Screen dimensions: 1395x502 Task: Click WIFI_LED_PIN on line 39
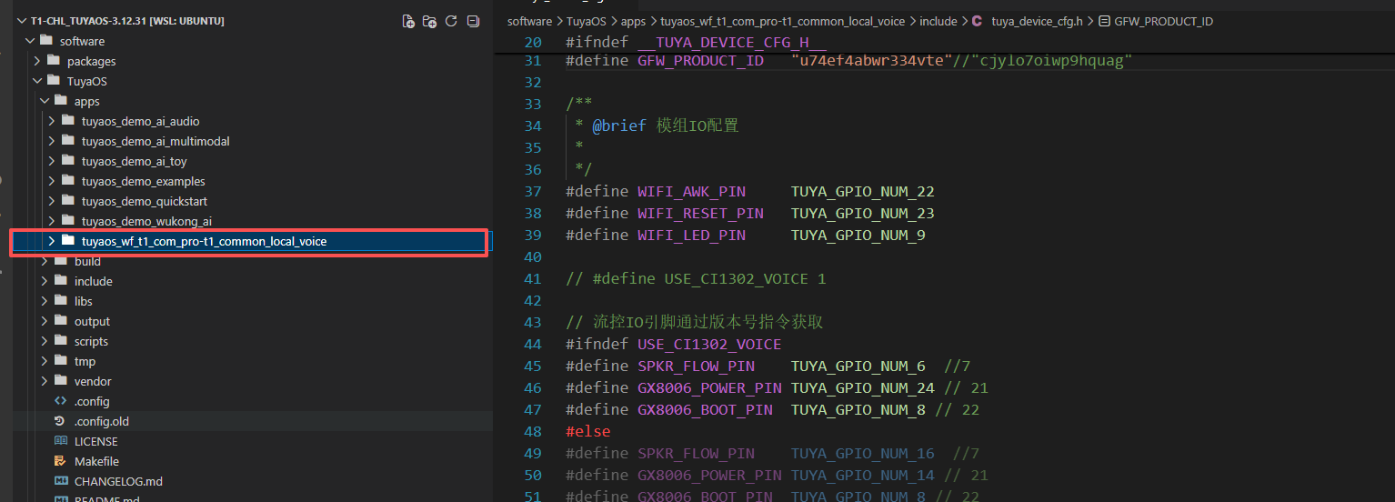(x=691, y=235)
